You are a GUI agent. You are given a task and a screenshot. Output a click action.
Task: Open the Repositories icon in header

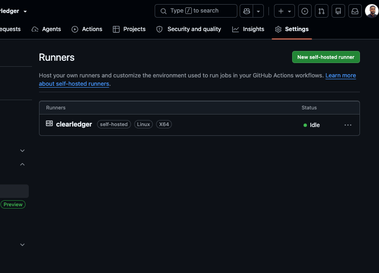pos(338,11)
